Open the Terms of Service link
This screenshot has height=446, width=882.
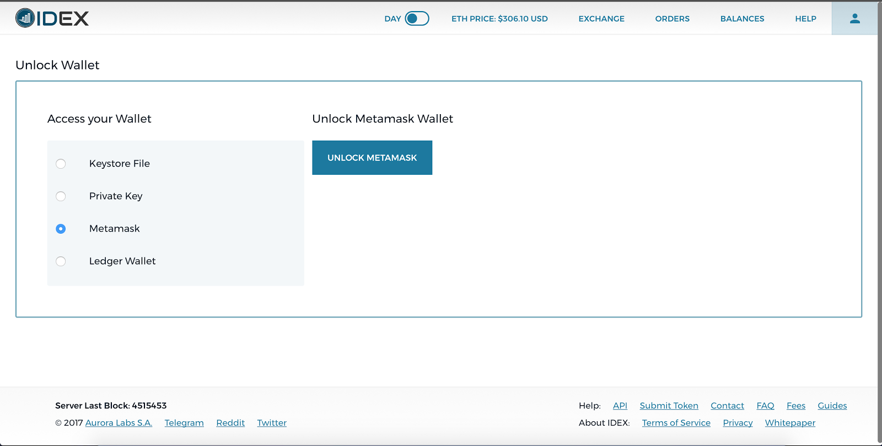676,423
